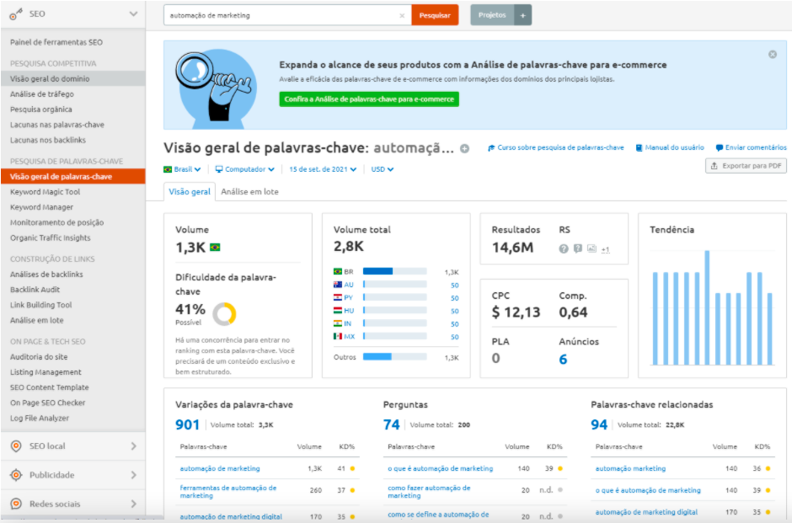Clear the search field with the X icon
Image resolution: width=792 pixels, height=523 pixels.
402,16
